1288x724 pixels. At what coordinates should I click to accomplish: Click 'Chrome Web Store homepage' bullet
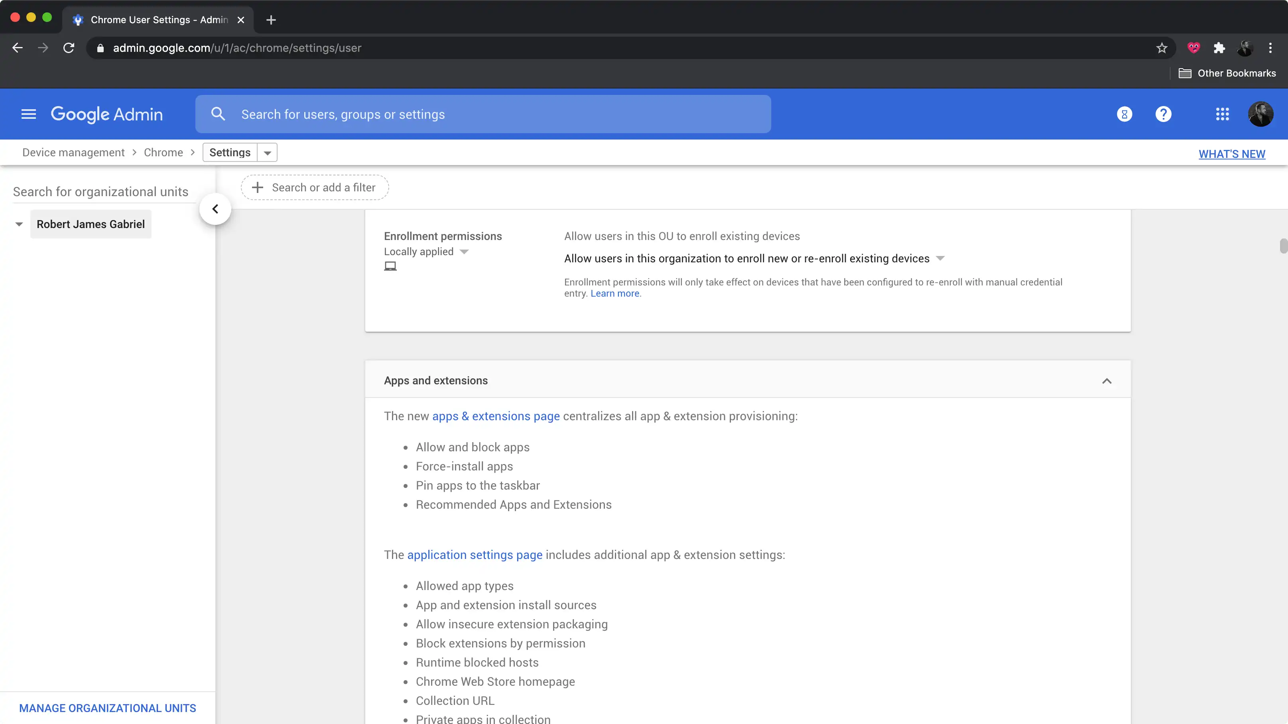click(496, 682)
